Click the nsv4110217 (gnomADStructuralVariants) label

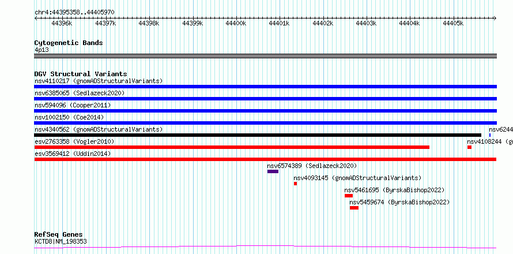coord(99,81)
